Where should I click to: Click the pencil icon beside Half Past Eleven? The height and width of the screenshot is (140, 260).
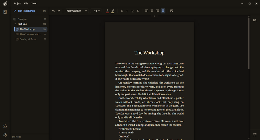15,11
